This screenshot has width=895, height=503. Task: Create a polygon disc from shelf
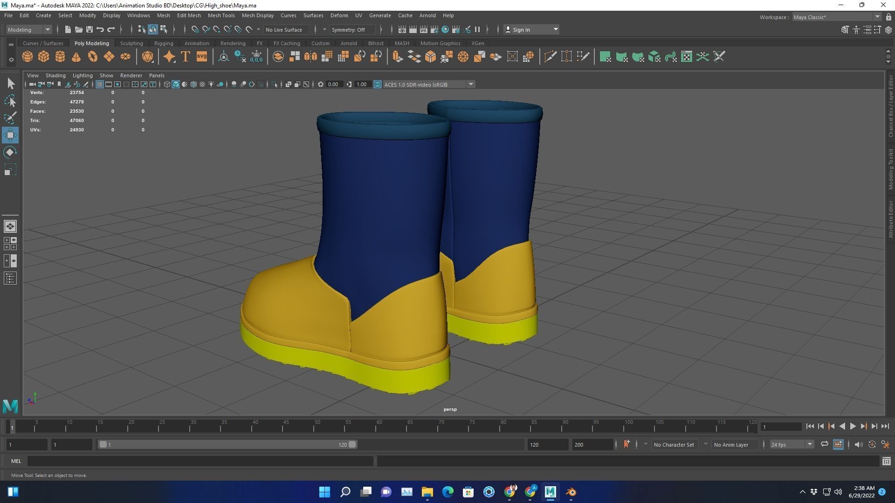tap(125, 57)
